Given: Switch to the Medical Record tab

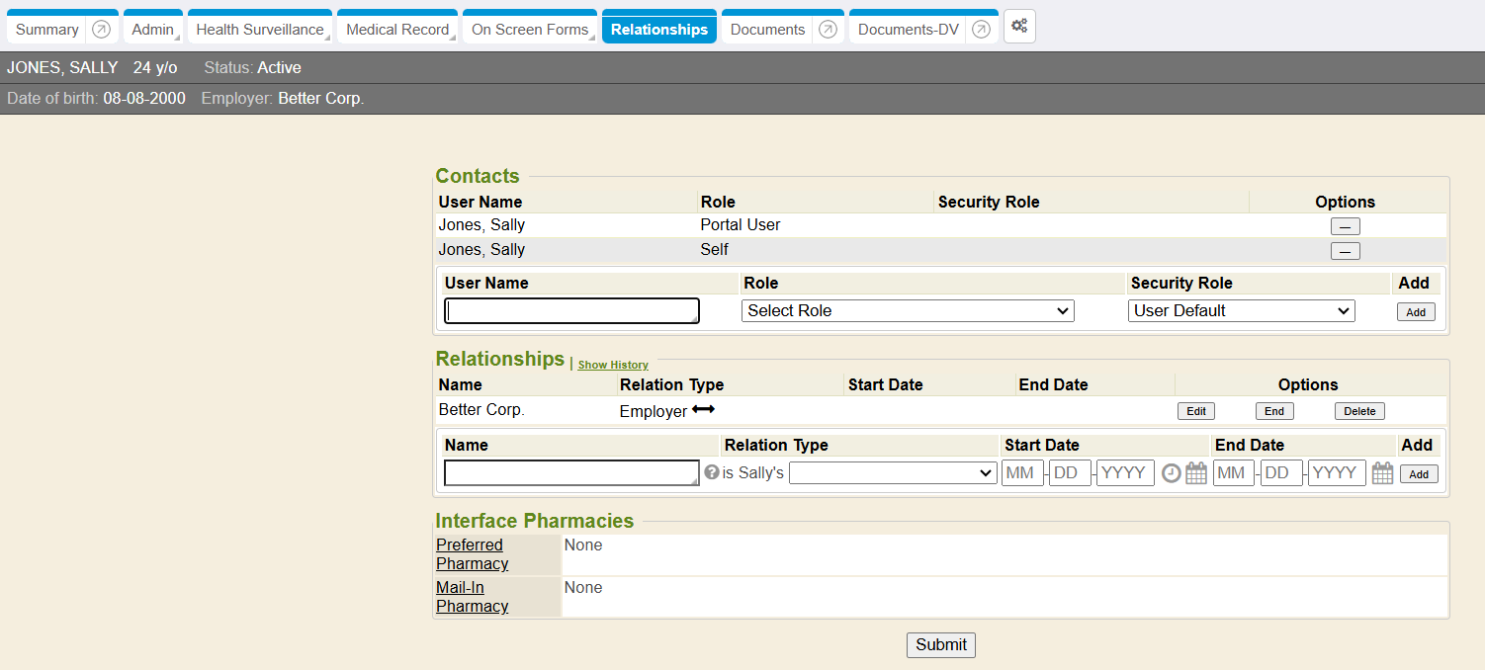Looking at the screenshot, I should pyautogui.click(x=397, y=30).
